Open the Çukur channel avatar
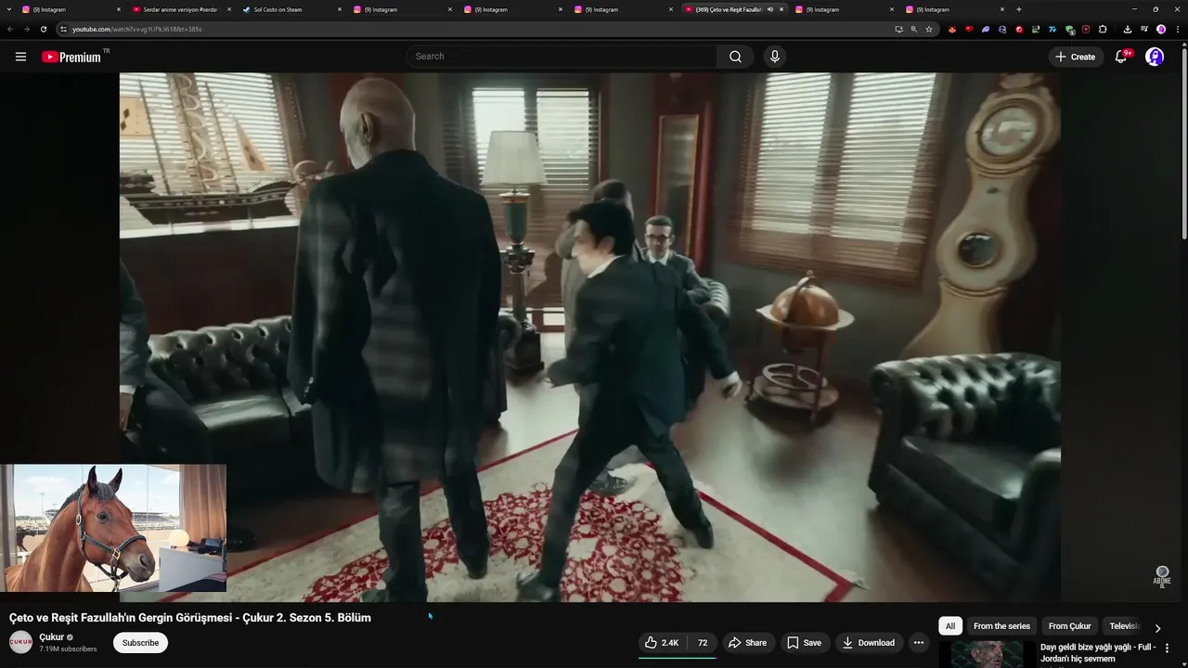 click(x=20, y=642)
